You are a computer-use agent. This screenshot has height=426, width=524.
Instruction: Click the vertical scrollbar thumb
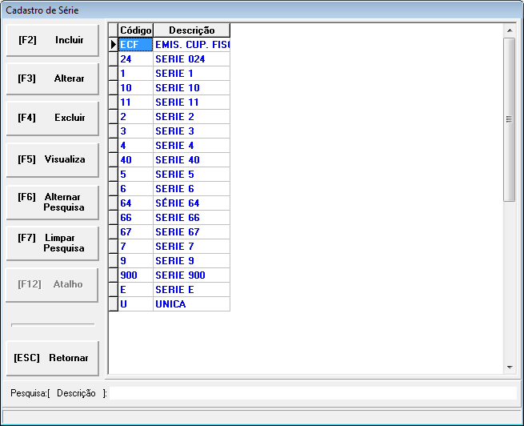509,119
